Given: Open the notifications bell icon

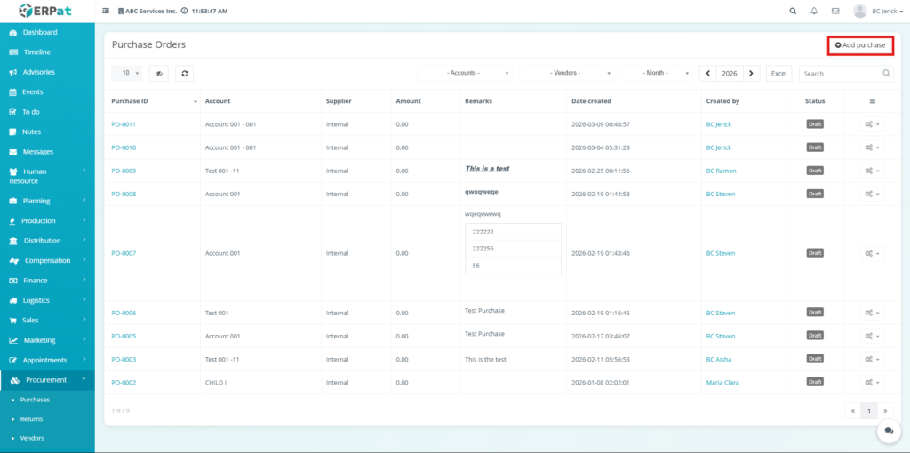Looking at the screenshot, I should (x=814, y=11).
